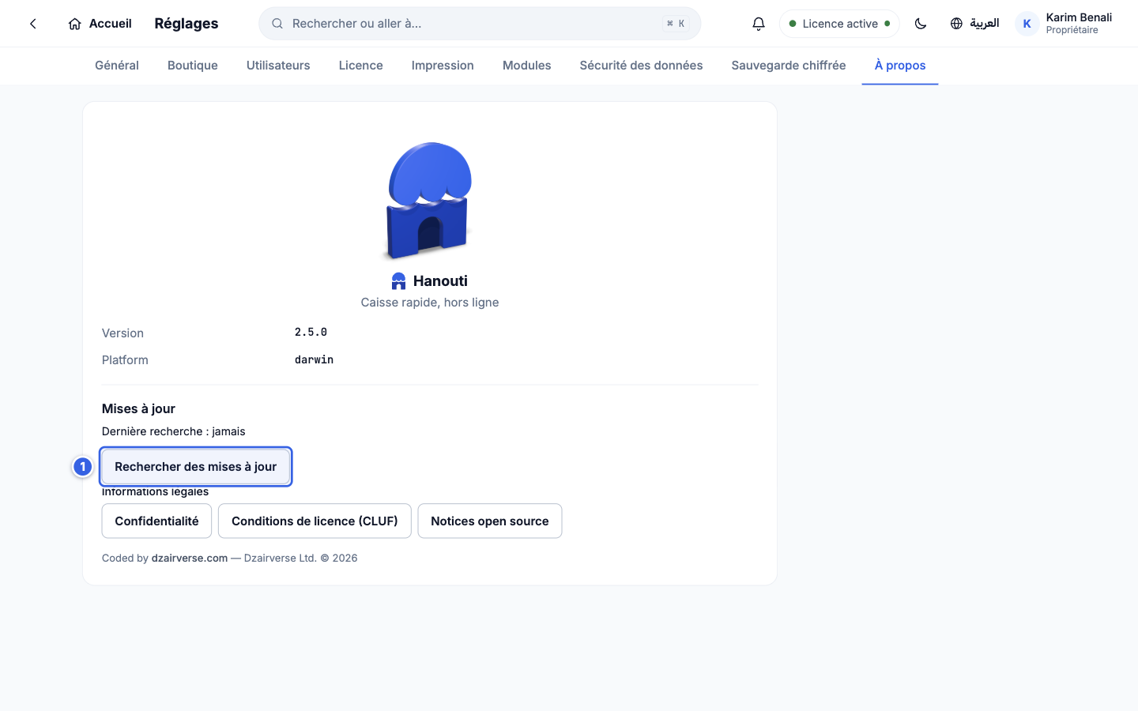The height and width of the screenshot is (711, 1138).
Task: Go back using the left chevron arrow
Action: coord(33,24)
